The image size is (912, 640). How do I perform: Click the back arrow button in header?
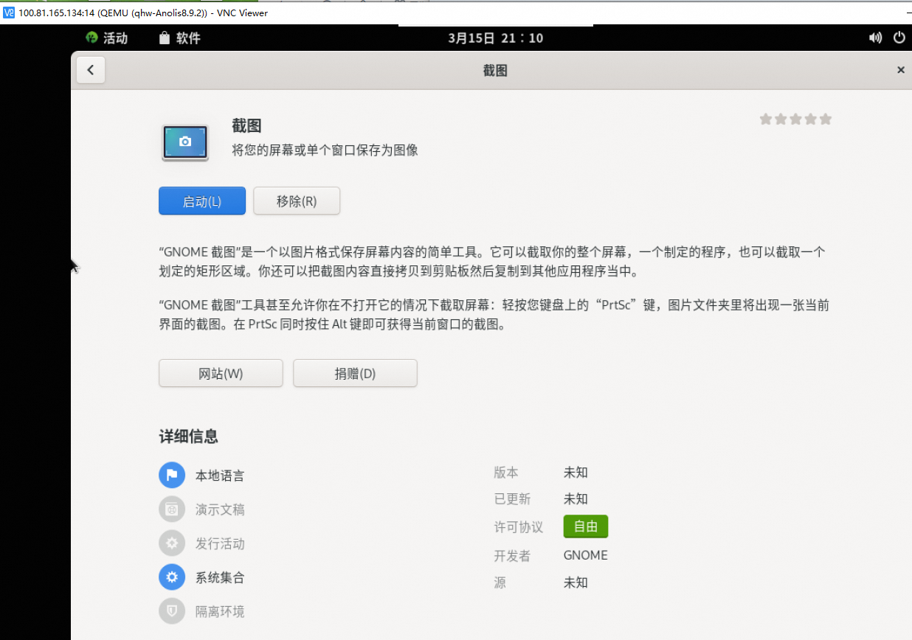point(91,70)
